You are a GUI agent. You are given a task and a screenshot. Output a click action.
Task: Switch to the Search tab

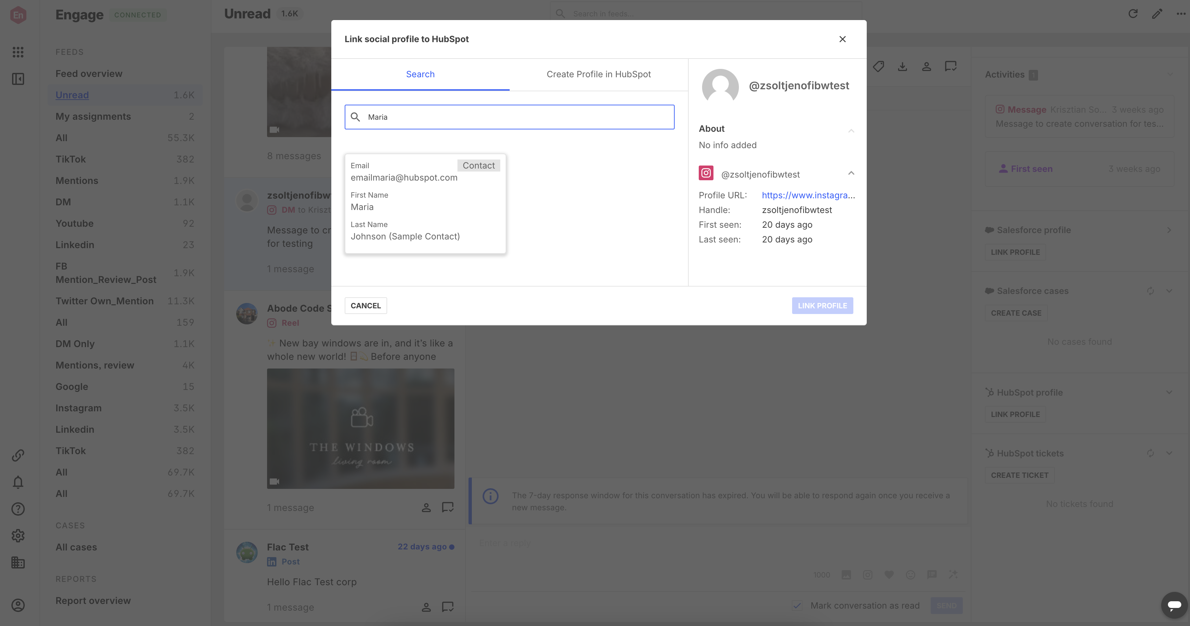pyautogui.click(x=420, y=74)
